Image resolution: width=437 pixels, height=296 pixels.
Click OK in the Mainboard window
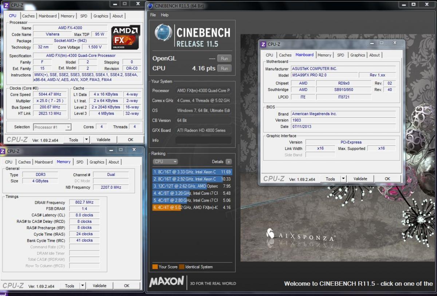(387, 179)
